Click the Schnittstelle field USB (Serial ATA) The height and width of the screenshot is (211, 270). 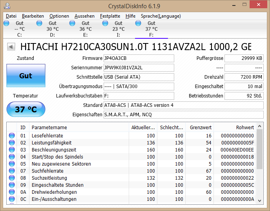[139, 77]
